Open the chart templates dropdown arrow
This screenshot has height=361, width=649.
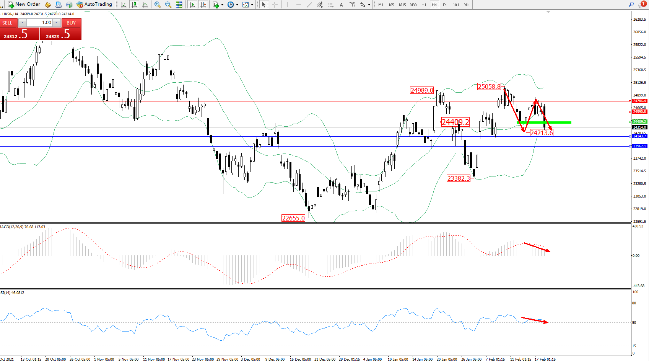click(252, 5)
